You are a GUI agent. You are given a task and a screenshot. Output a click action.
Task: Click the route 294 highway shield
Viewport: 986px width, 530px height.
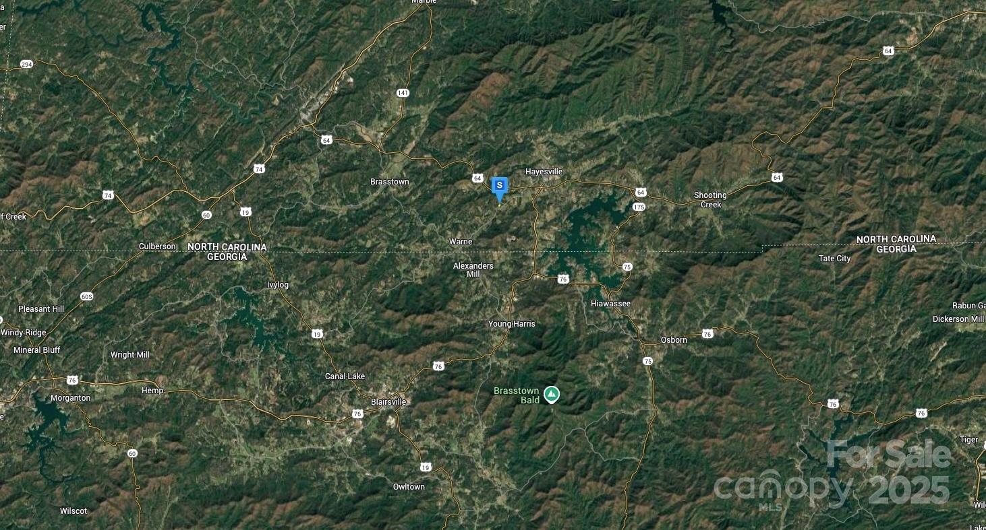pos(26,65)
